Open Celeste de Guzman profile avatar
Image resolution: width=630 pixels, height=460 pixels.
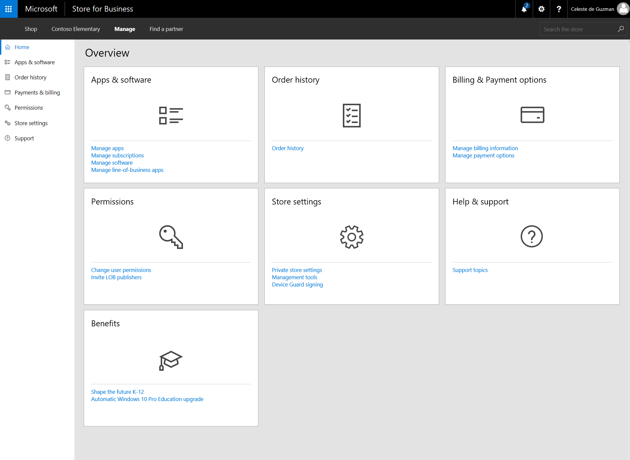[x=623, y=9]
